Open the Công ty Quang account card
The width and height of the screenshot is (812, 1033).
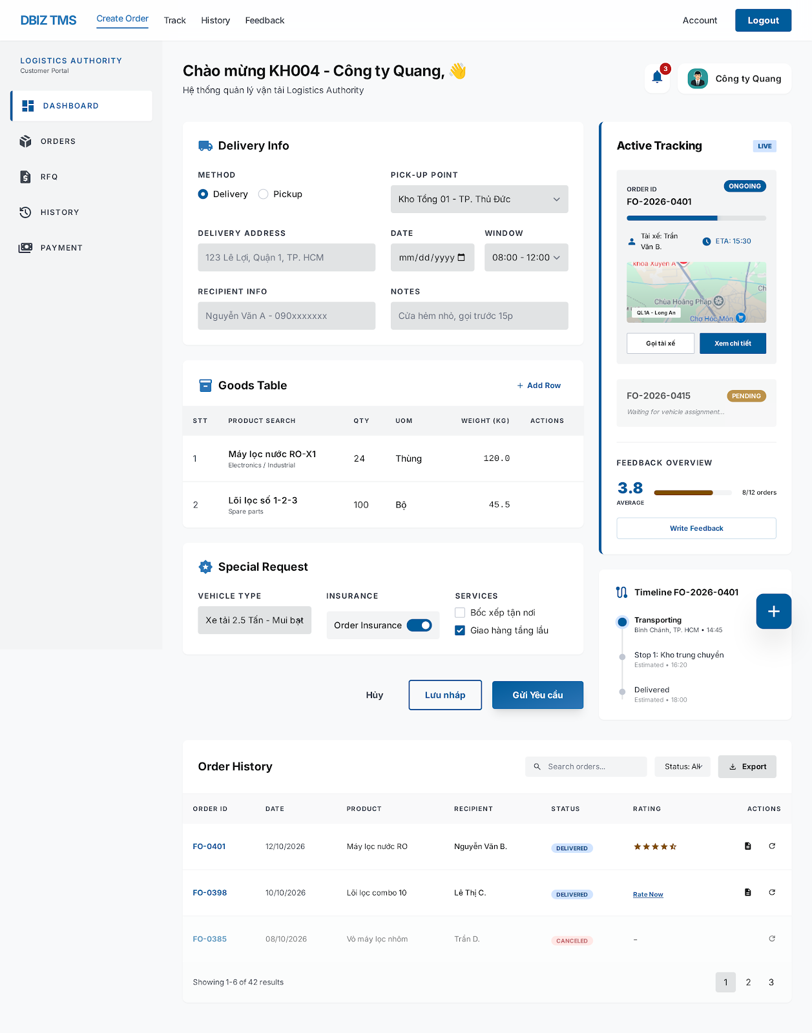click(x=734, y=79)
